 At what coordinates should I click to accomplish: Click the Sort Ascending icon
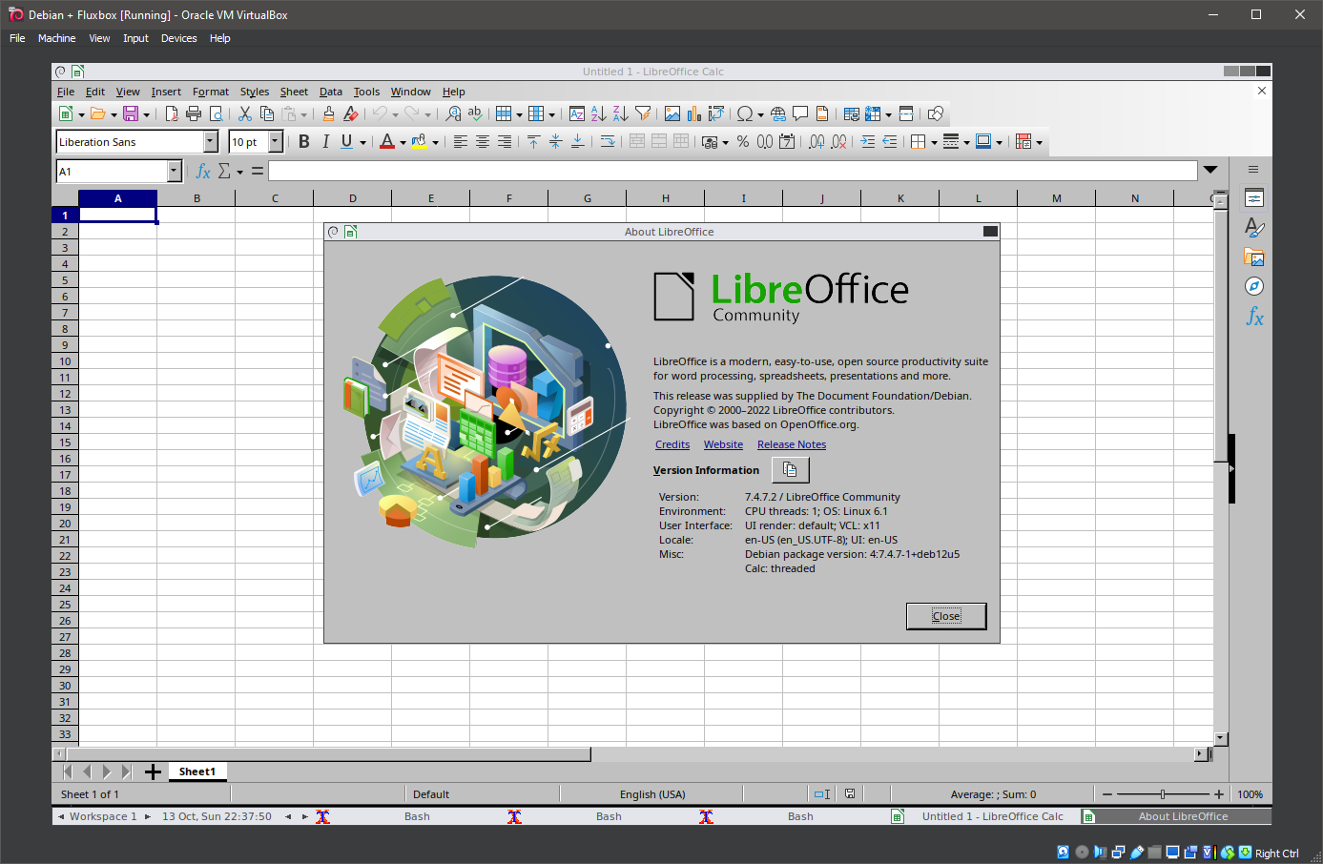(x=598, y=113)
